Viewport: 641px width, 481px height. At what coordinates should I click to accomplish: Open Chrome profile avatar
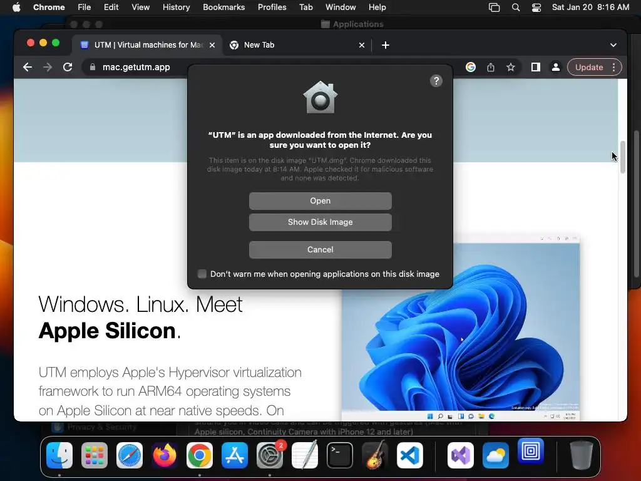coord(556,67)
